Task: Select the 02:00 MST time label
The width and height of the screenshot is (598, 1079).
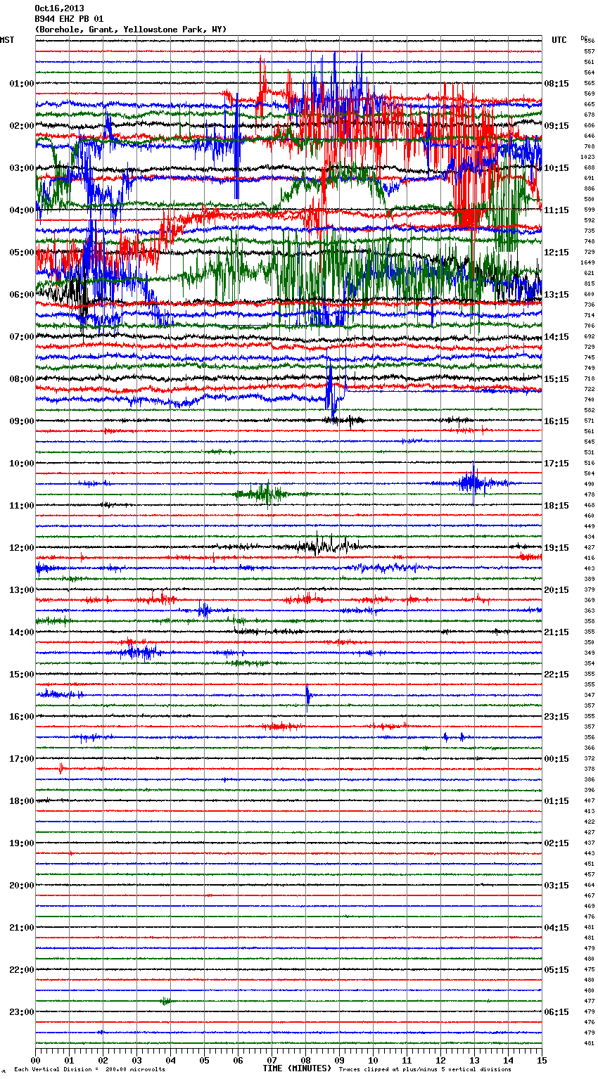Action: [22, 126]
